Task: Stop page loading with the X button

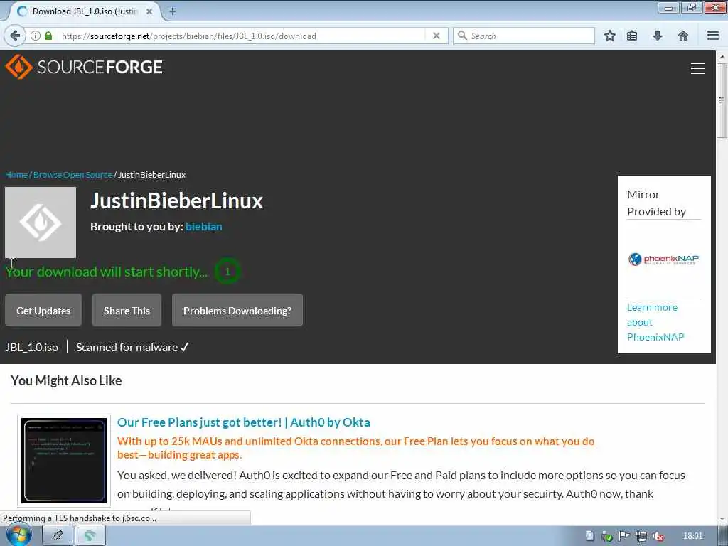Action: [x=436, y=36]
